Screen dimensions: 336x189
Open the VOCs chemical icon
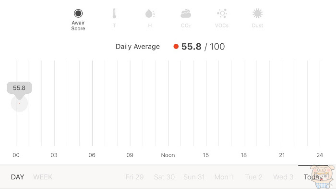click(222, 13)
